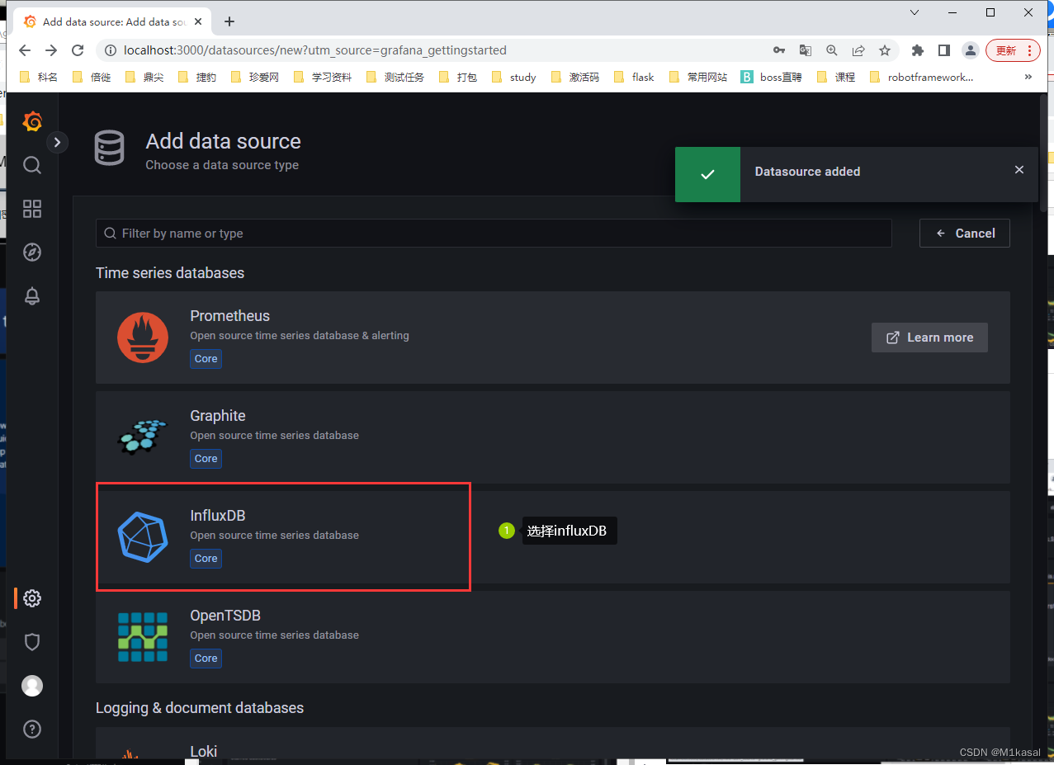The width and height of the screenshot is (1054, 765).
Task: Open the Chrome three-dot menu
Action: click(1029, 50)
